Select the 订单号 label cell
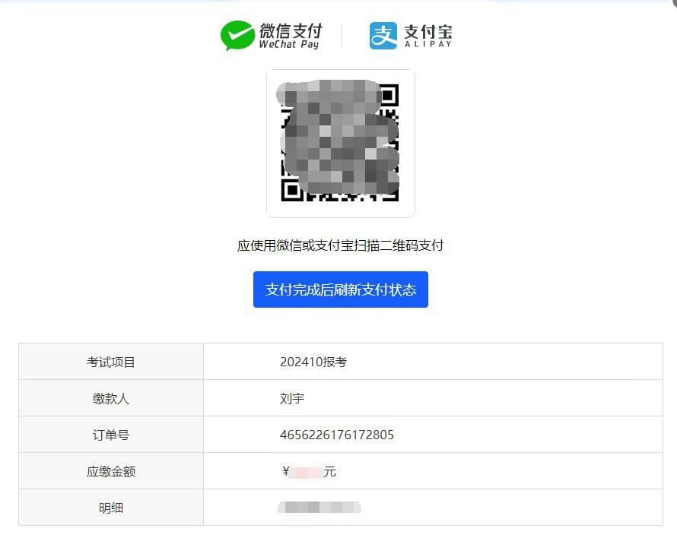 (x=111, y=435)
